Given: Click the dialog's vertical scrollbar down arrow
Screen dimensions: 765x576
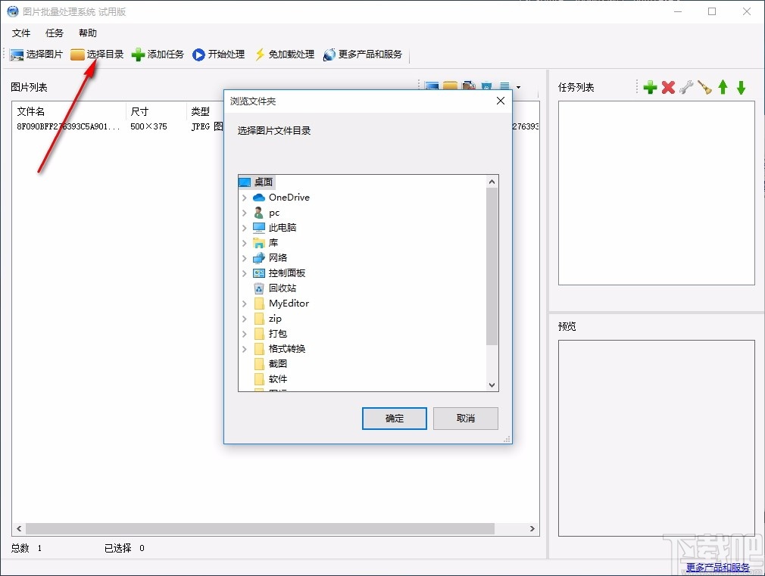Looking at the screenshot, I should pos(492,385).
